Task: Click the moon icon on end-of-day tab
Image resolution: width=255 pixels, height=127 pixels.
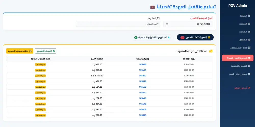Action: point(169,37)
